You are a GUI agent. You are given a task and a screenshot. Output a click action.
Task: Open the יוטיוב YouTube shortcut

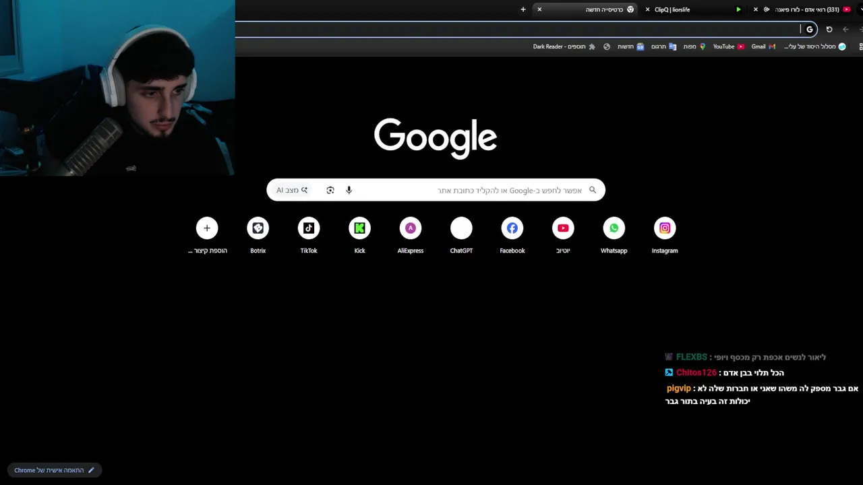[x=563, y=236]
